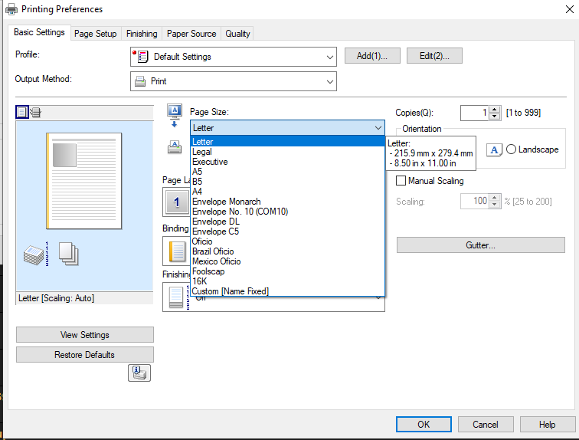Screen dimensions: 579x440
Task: Select A5 page size
Action: point(287,172)
